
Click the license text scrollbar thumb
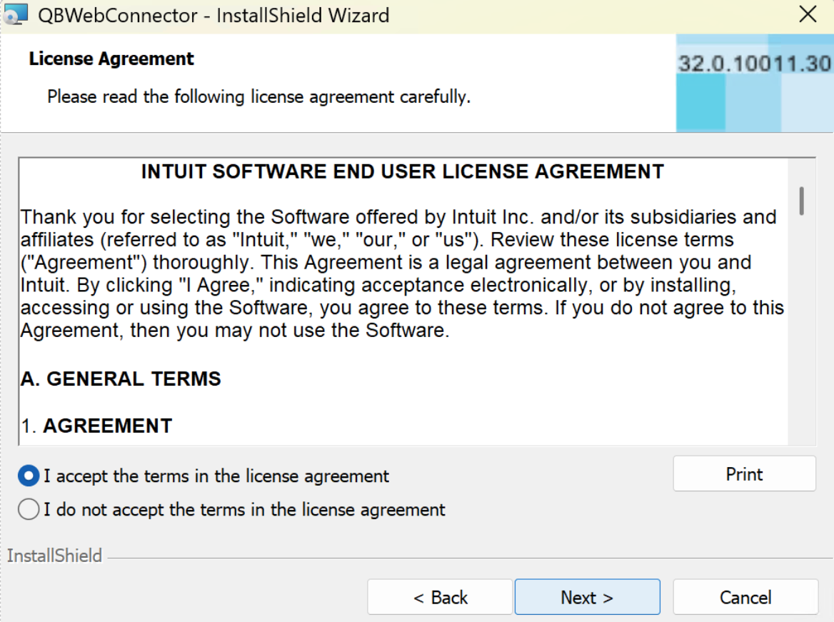click(x=802, y=201)
